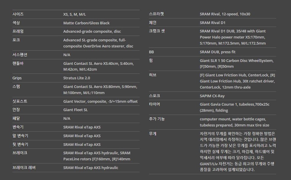Select the 크랭크 셋 row label
291x180 pixels.
click(x=157, y=31)
